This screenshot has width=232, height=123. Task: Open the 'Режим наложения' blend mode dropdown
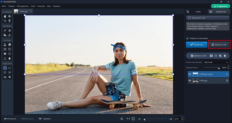[x=216, y=62]
